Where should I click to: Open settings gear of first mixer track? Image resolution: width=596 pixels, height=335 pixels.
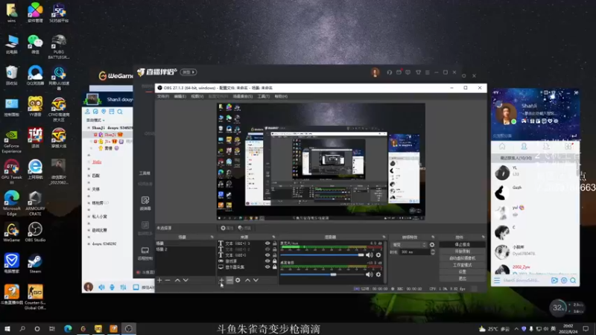pos(378,255)
